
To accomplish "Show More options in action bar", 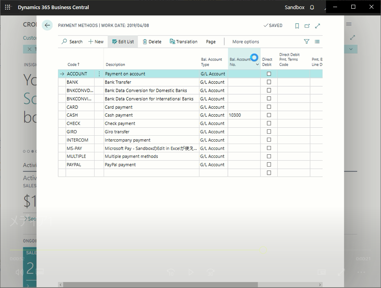I will point(246,42).
